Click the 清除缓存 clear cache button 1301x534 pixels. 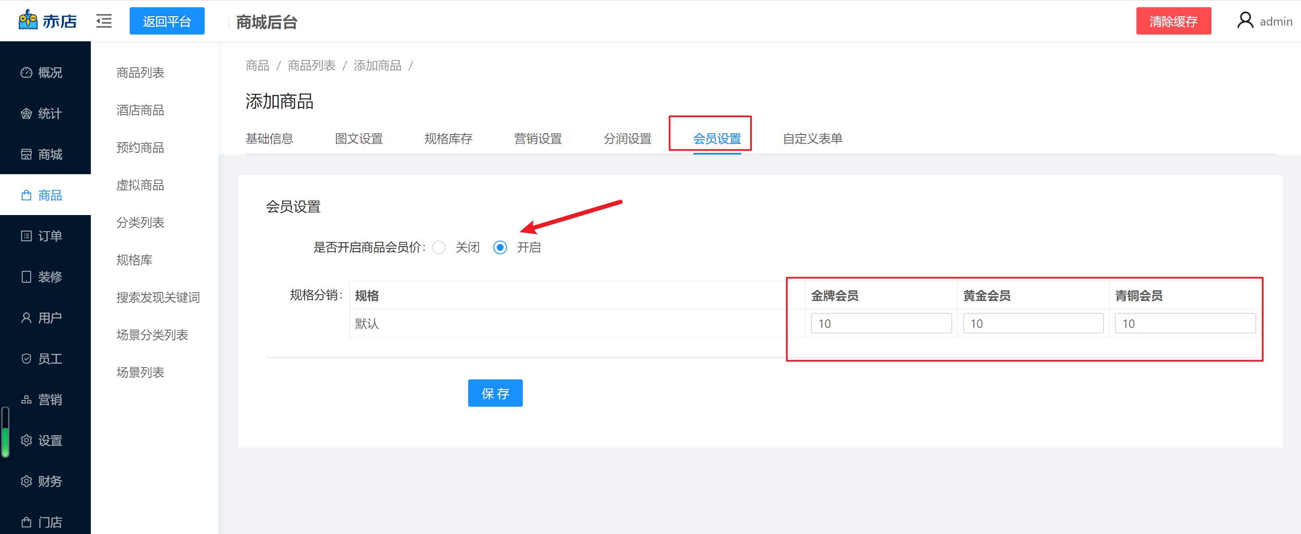click(1173, 21)
